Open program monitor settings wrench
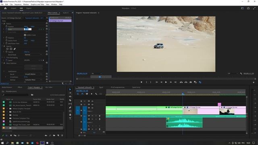 point(241,73)
